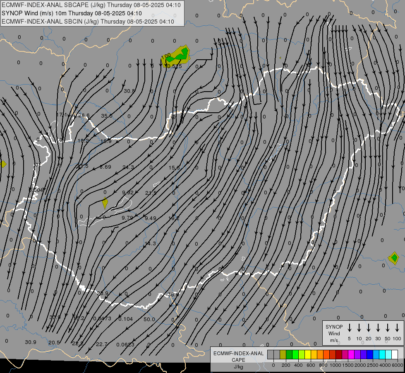Image resolution: width=405 pixels, height=373 pixels.
Task: Click the 30 m/s wind arrow in legend
Action: coord(378,327)
